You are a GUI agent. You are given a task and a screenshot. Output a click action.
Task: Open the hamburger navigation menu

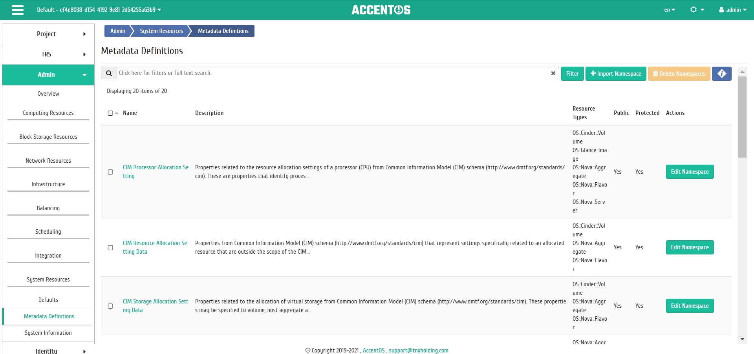pos(18,10)
